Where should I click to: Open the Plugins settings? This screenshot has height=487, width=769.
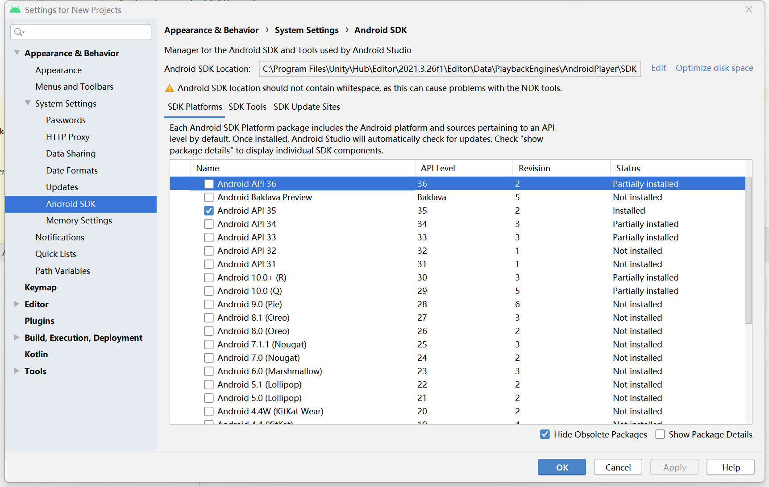coord(39,321)
